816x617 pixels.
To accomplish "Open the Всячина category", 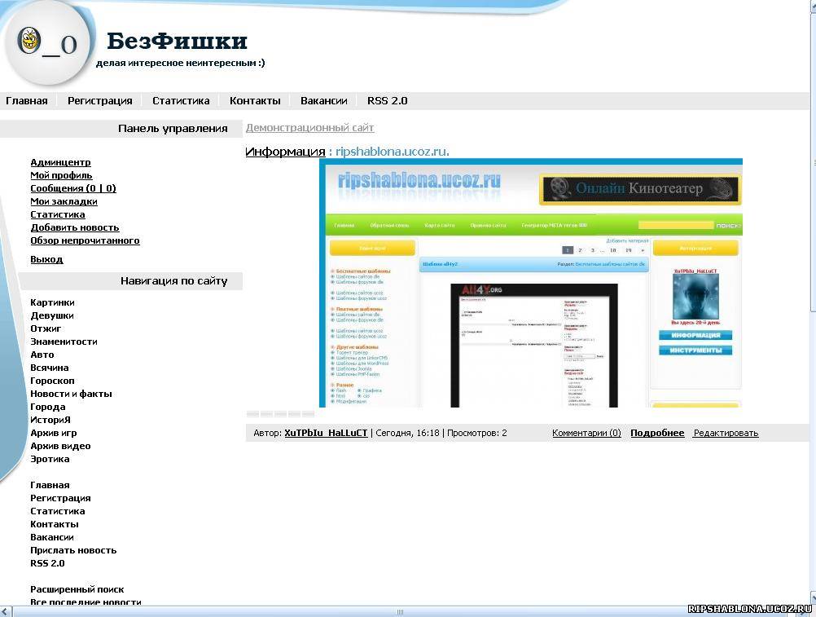I will click(x=49, y=368).
